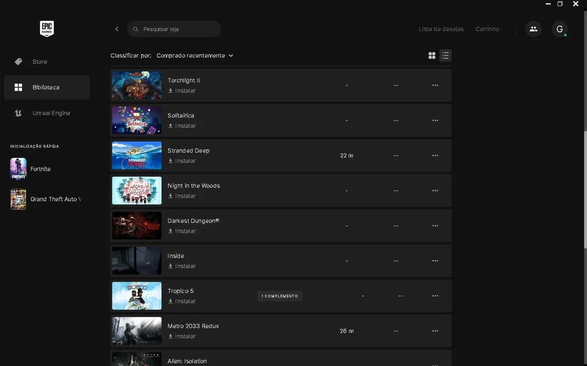The image size is (587, 366).
Task: Open Solitairica three-dot menu
Action: 435,120
